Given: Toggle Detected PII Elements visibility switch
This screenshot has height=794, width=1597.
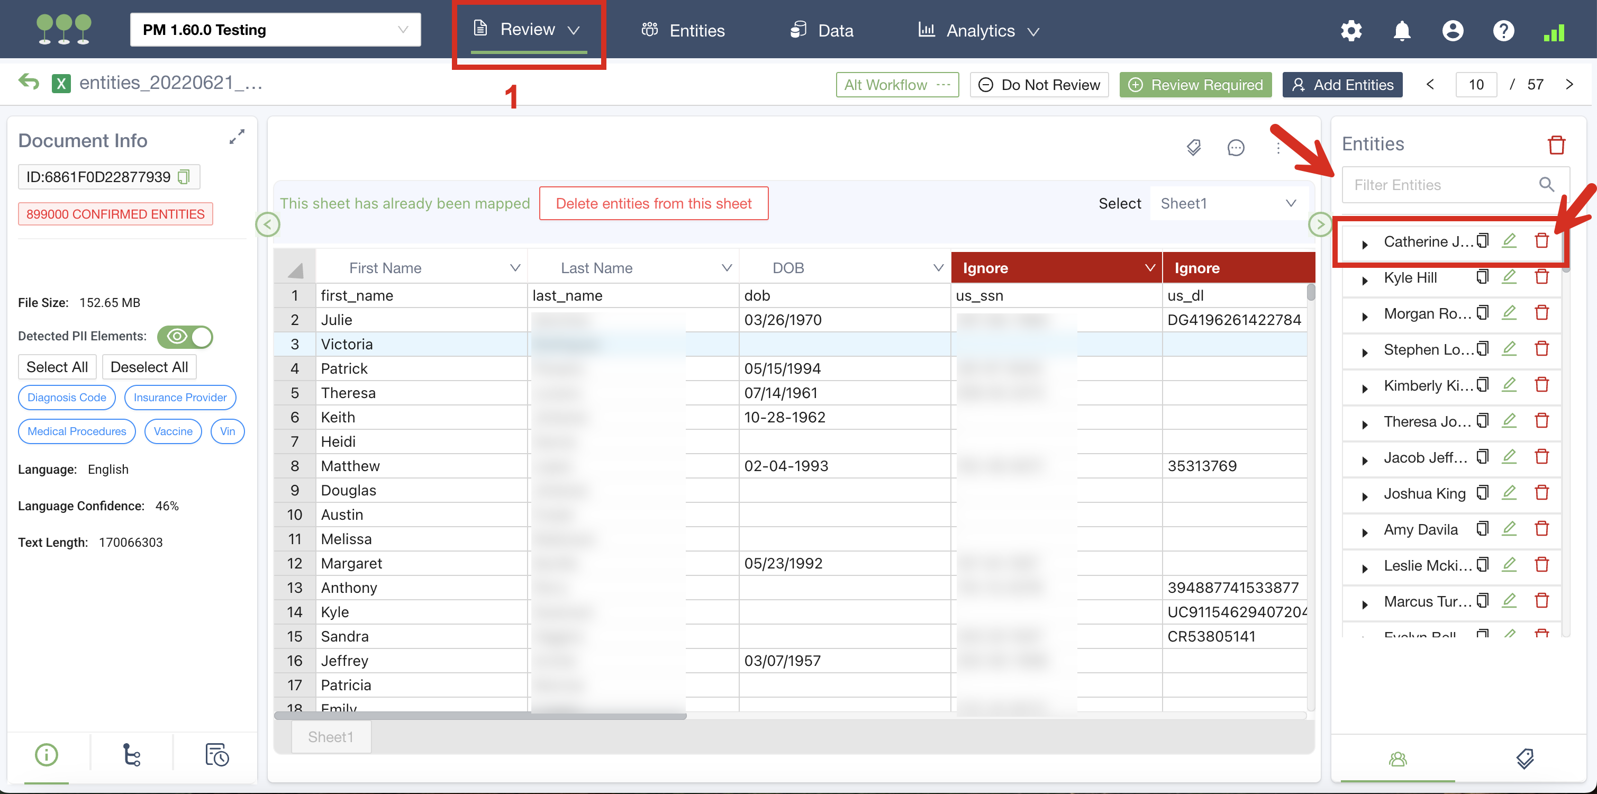Looking at the screenshot, I should [185, 337].
